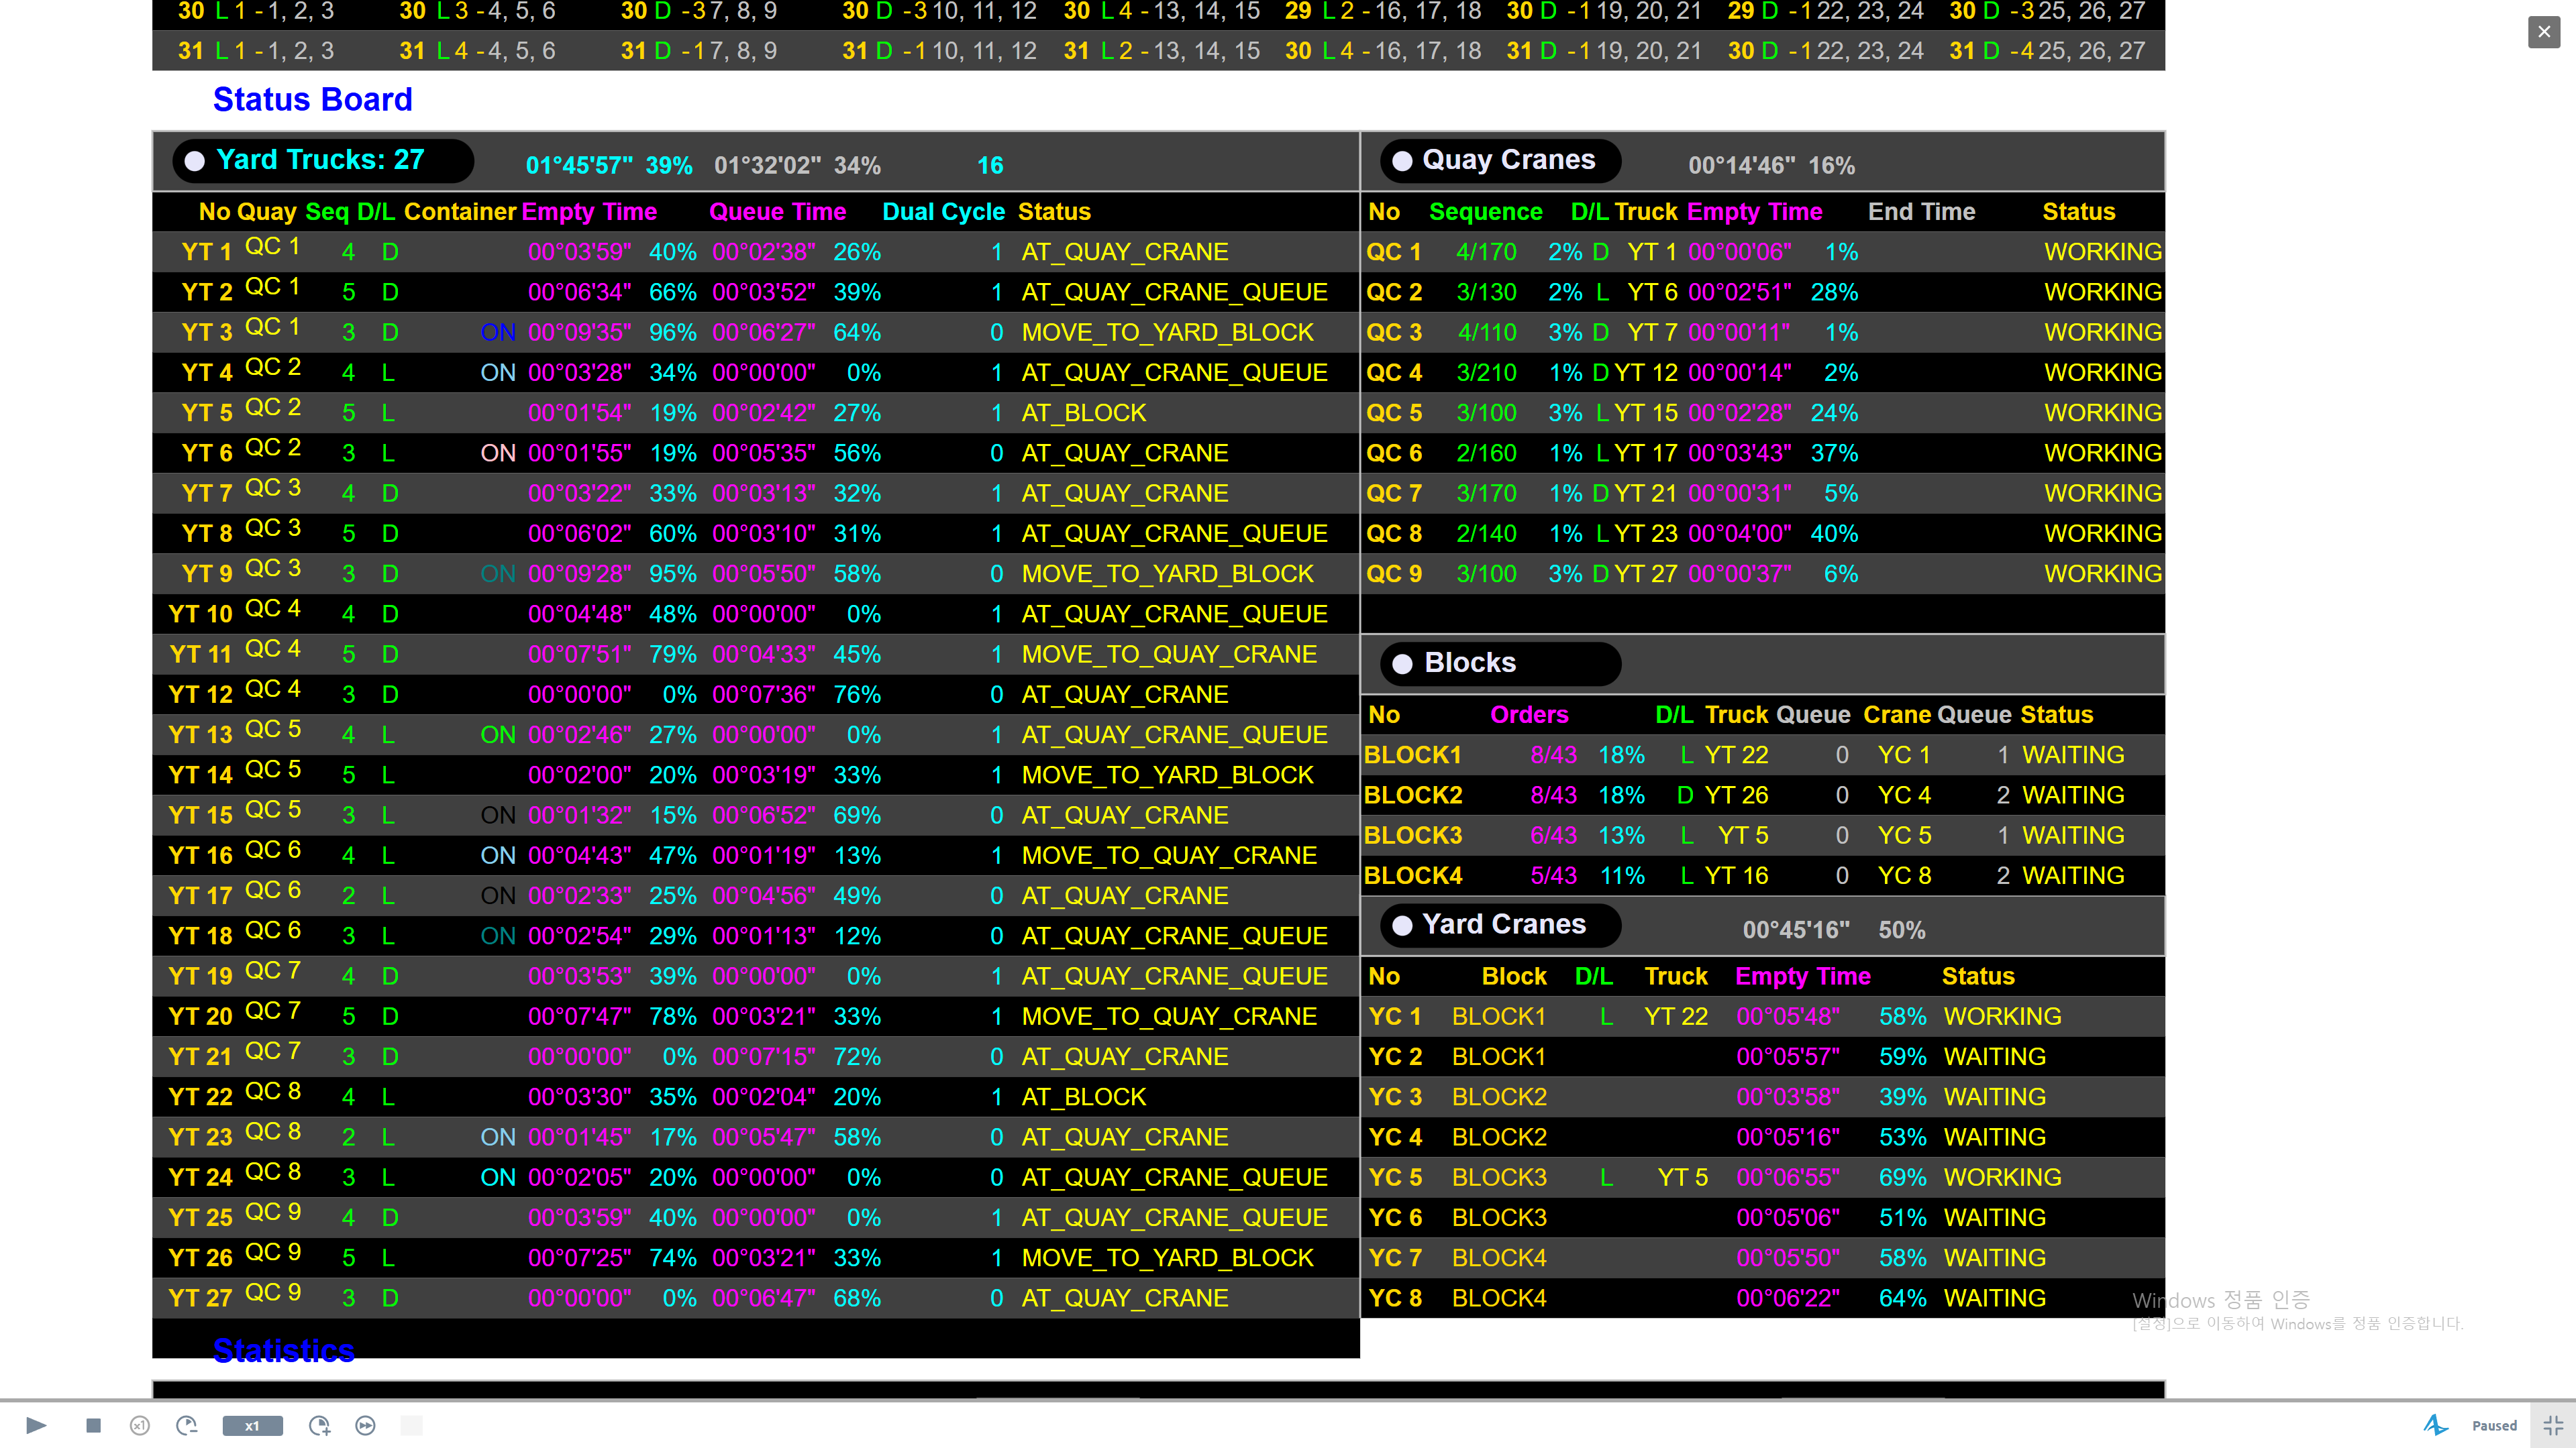
Task: Exit full screen with the collapse icon
Action: pos(2553,1425)
